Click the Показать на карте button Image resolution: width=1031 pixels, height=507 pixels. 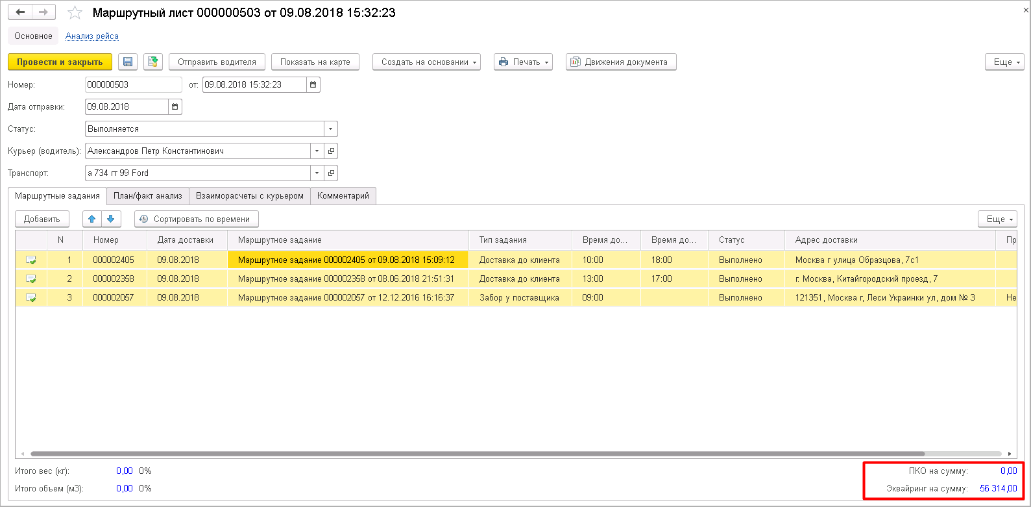pyautogui.click(x=315, y=62)
